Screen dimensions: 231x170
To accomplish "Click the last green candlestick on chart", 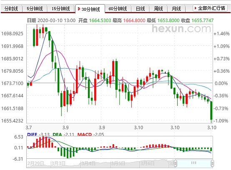I will [x=211, y=111].
